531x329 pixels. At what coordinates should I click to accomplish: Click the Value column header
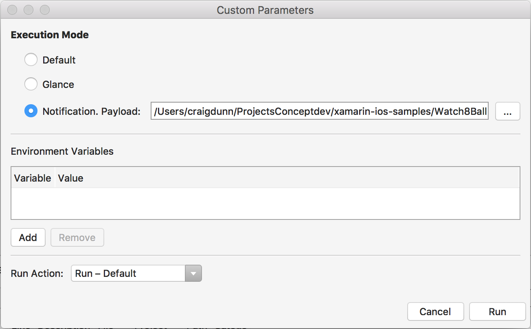(71, 178)
